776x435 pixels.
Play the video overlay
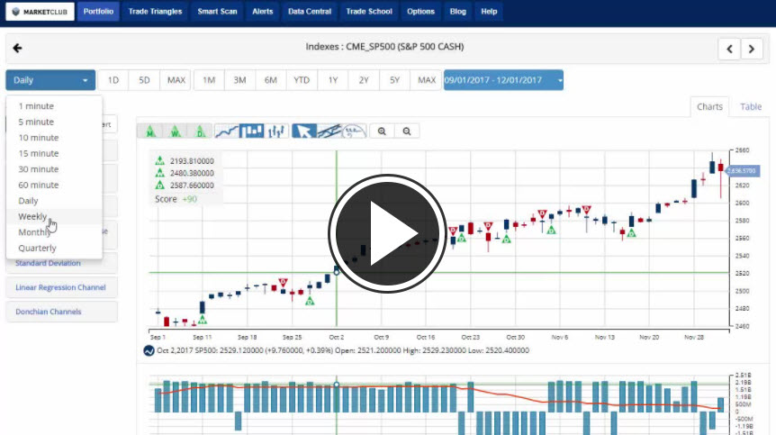[387, 233]
